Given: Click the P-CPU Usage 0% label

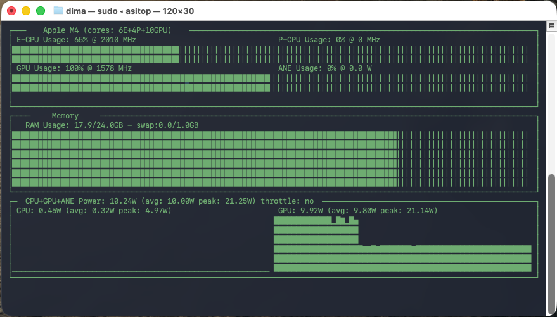Looking at the screenshot, I should (x=329, y=40).
